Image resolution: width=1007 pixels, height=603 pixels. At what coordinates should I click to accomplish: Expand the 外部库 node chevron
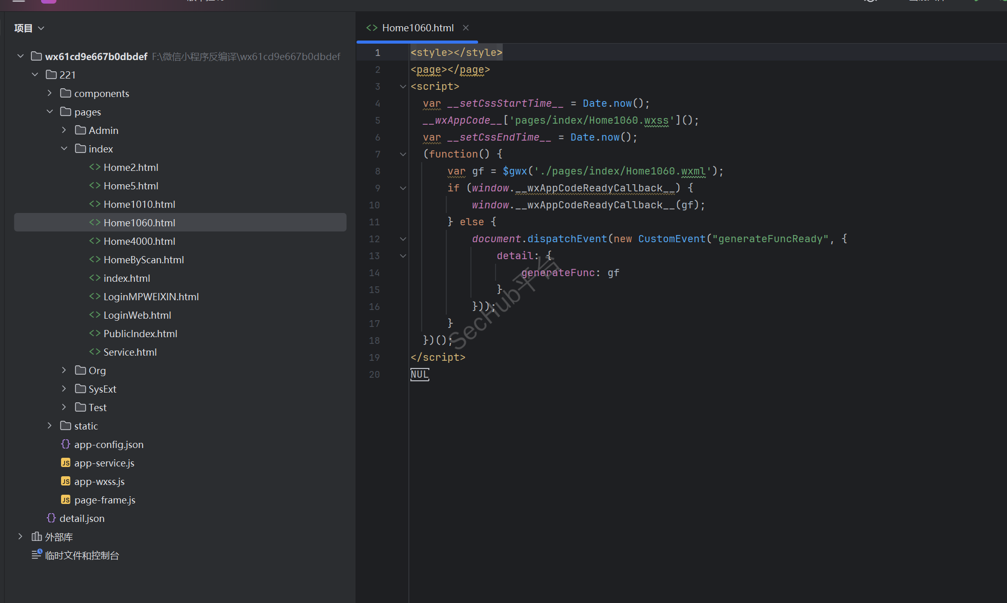pyautogui.click(x=21, y=536)
